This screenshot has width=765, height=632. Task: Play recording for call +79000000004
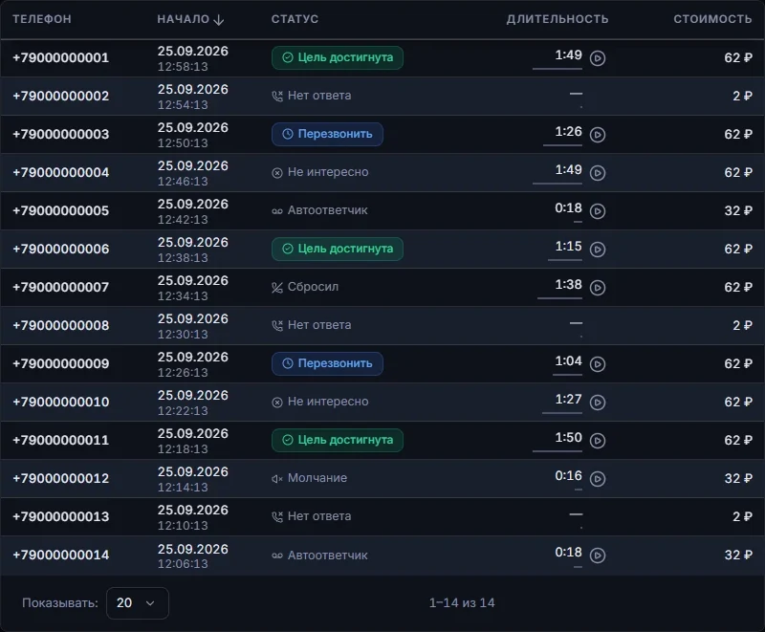click(598, 173)
